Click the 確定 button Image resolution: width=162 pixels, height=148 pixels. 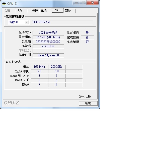click(88, 103)
